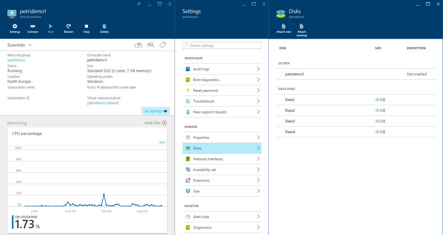This screenshot has height=235, width=443.
Task: Click the Reset password key icon
Action: (x=188, y=90)
